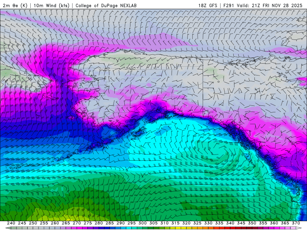Click the 325 color scale value
The image size is (307, 230).
(x=197, y=223)
